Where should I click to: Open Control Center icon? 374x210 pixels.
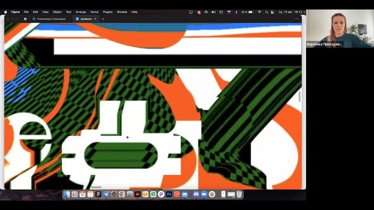click(x=272, y=12)
